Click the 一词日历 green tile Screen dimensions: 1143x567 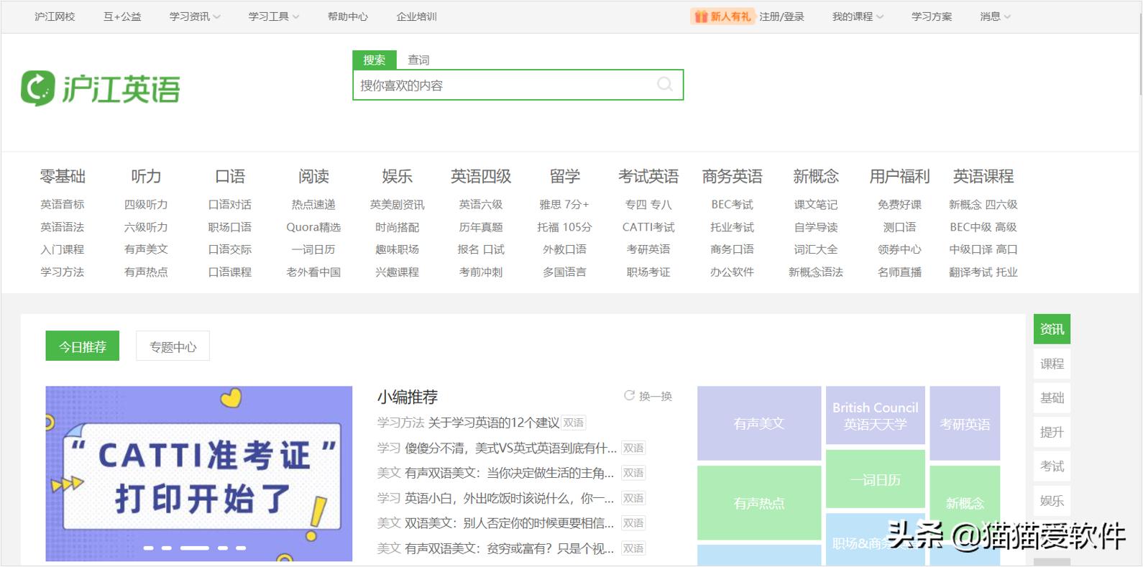(875, 479)
